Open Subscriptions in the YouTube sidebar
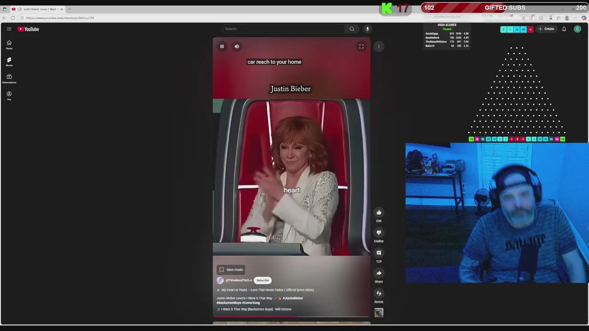Viewport: 589px width, 331px height. pyautogui.click(x=9, y=79)
